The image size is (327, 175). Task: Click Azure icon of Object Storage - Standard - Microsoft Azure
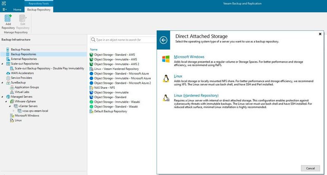pyautogui.click(x=91, y=74)
